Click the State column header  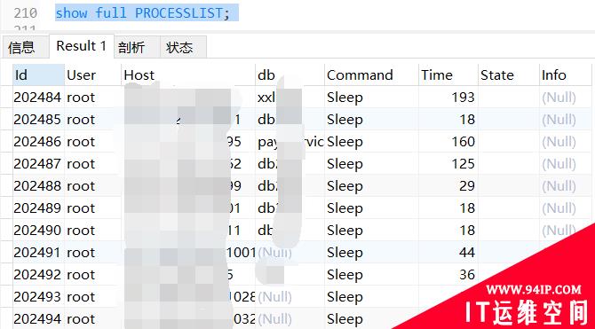509,75
